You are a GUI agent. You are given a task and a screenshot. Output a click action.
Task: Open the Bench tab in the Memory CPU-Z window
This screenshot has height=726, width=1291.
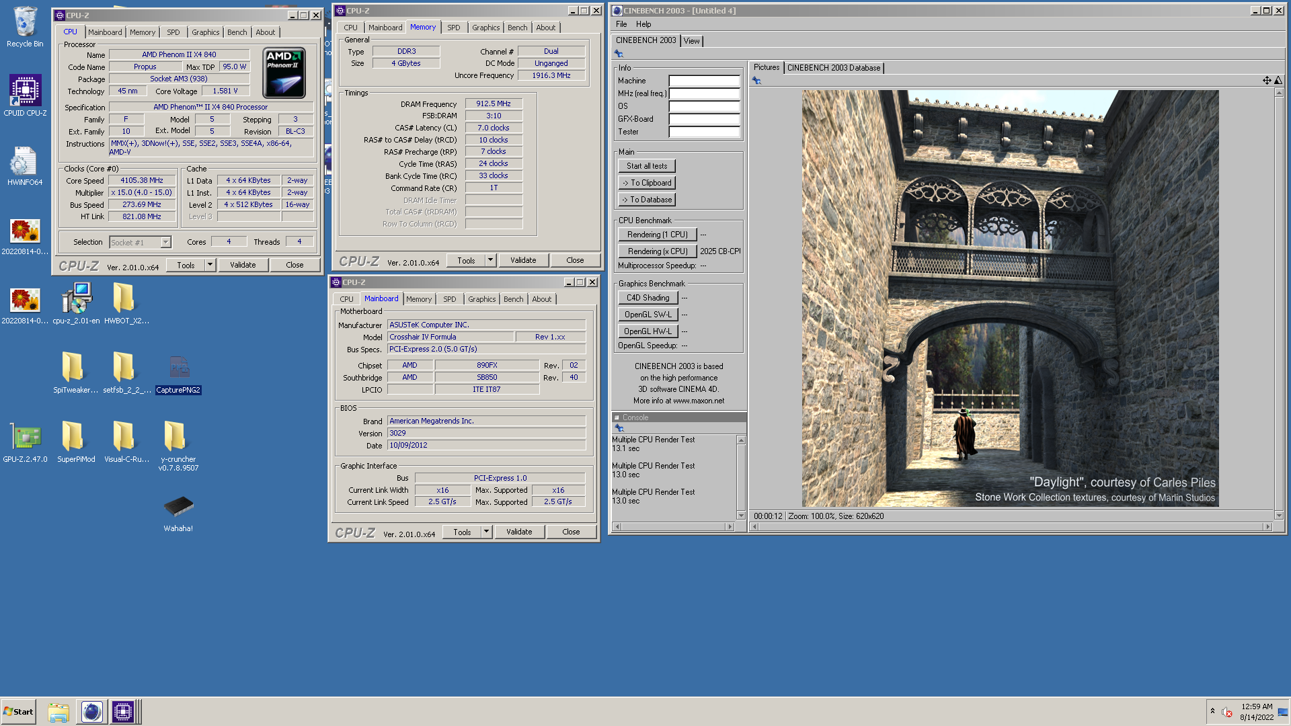click(x=518, y=28)
